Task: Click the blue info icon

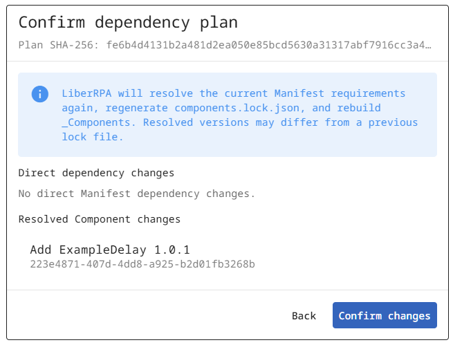Action: pos(40,94)
